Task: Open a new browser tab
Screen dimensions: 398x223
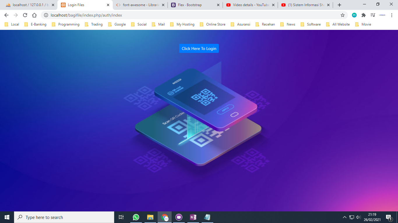Action: point(339,5)
